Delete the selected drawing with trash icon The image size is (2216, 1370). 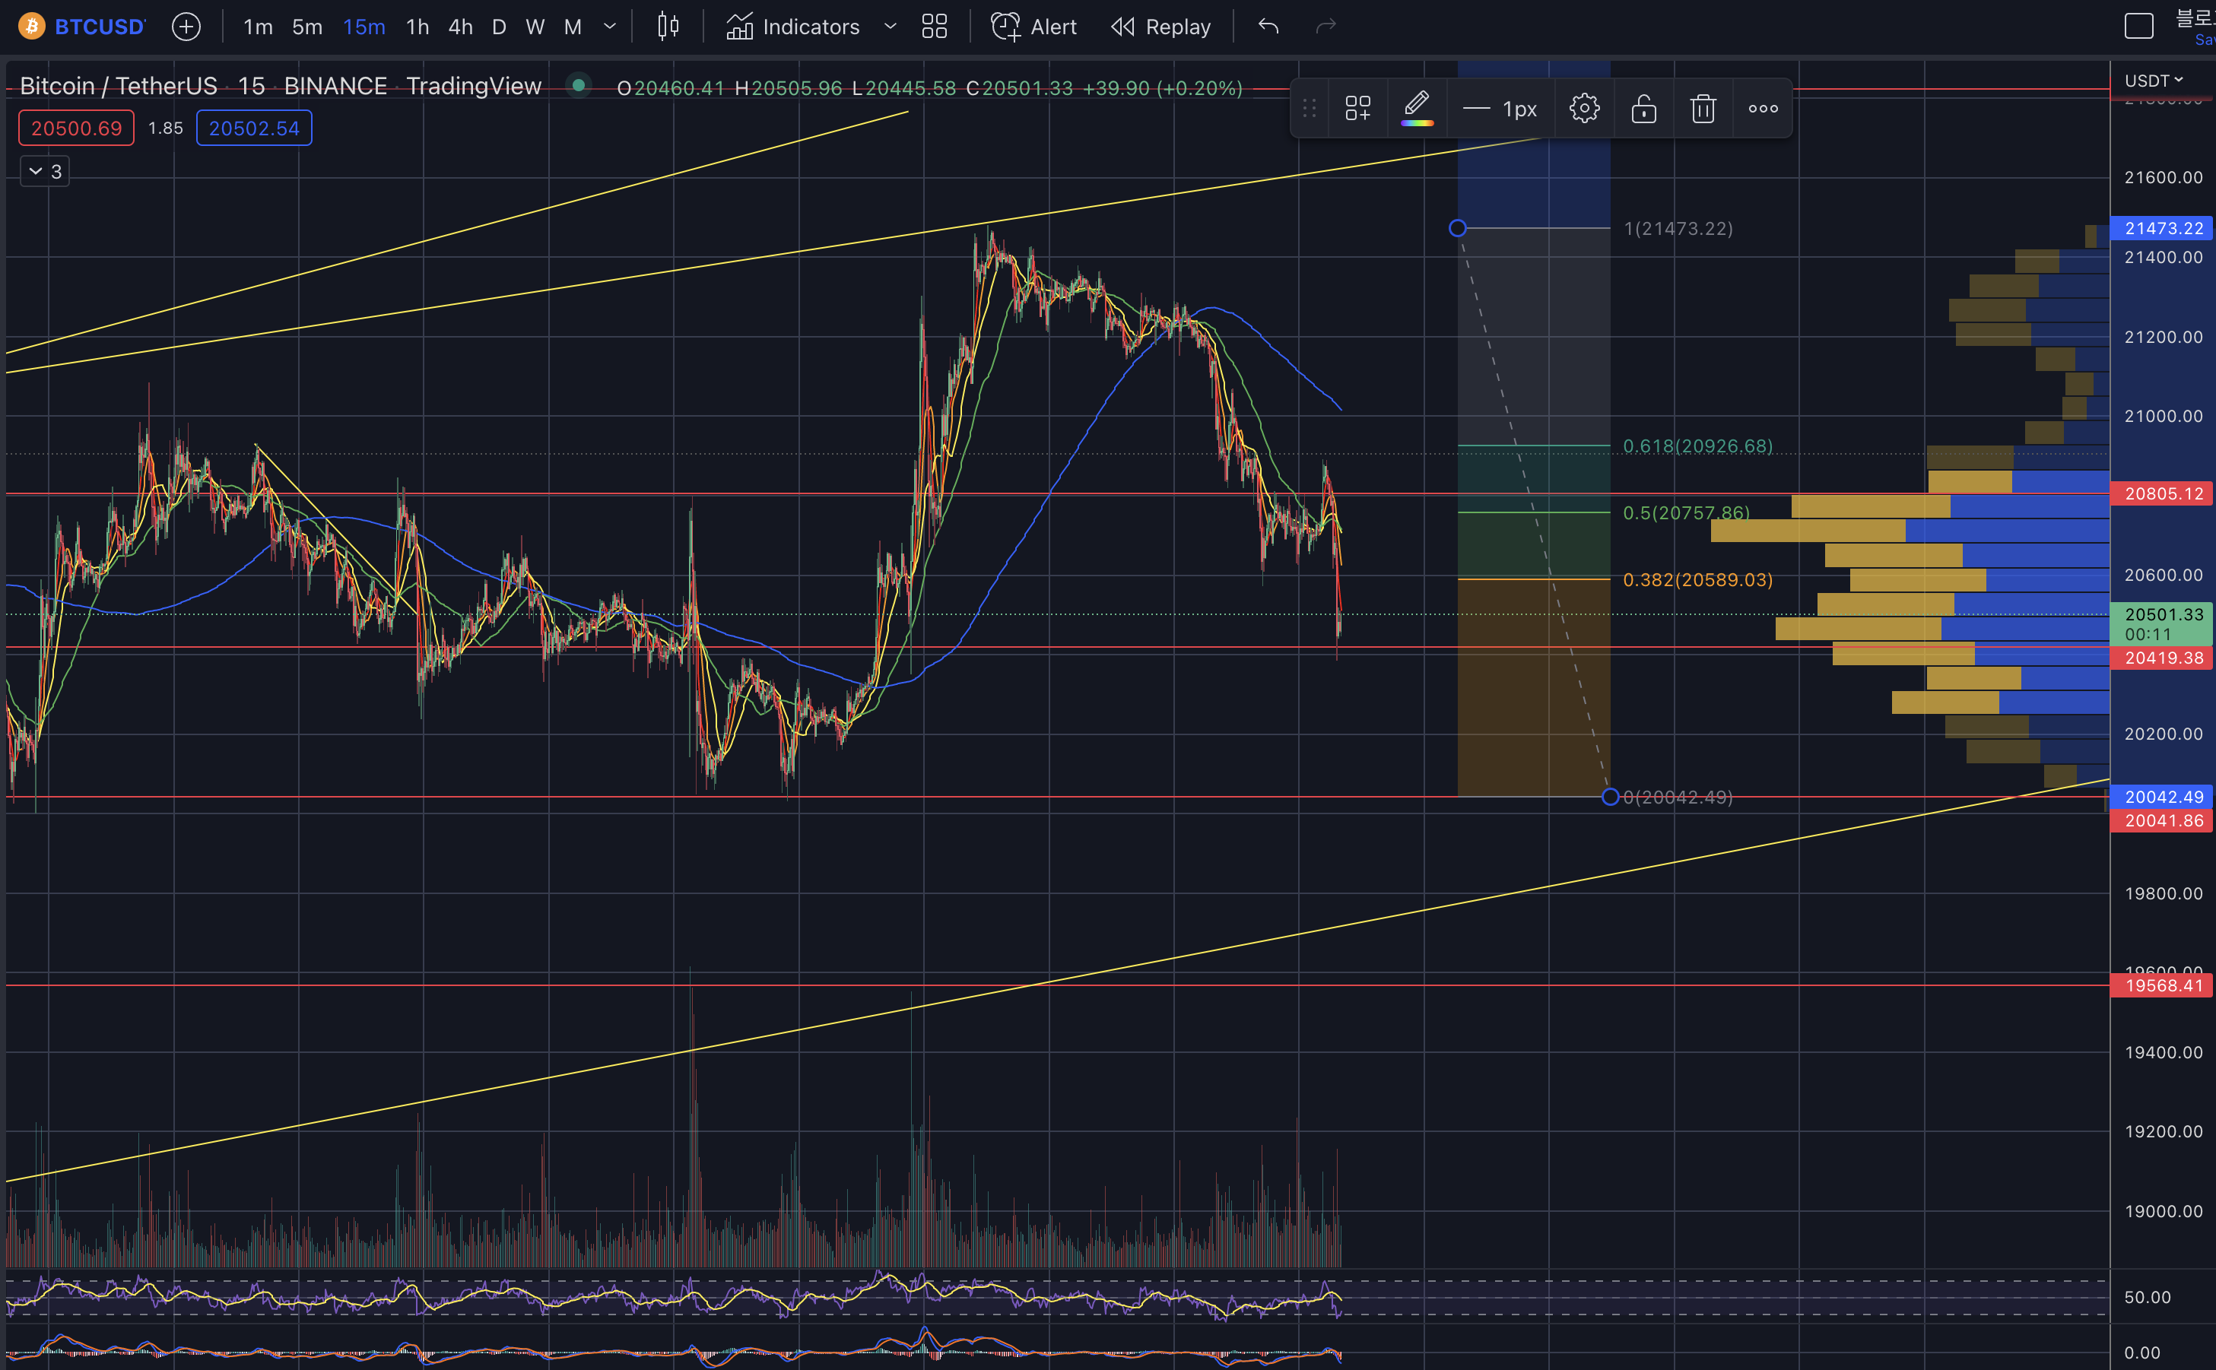(x=1703, y=109)
